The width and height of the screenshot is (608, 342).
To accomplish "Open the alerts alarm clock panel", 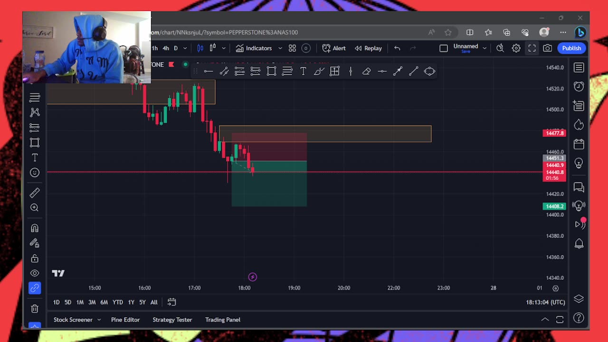I will coord(579,86).
